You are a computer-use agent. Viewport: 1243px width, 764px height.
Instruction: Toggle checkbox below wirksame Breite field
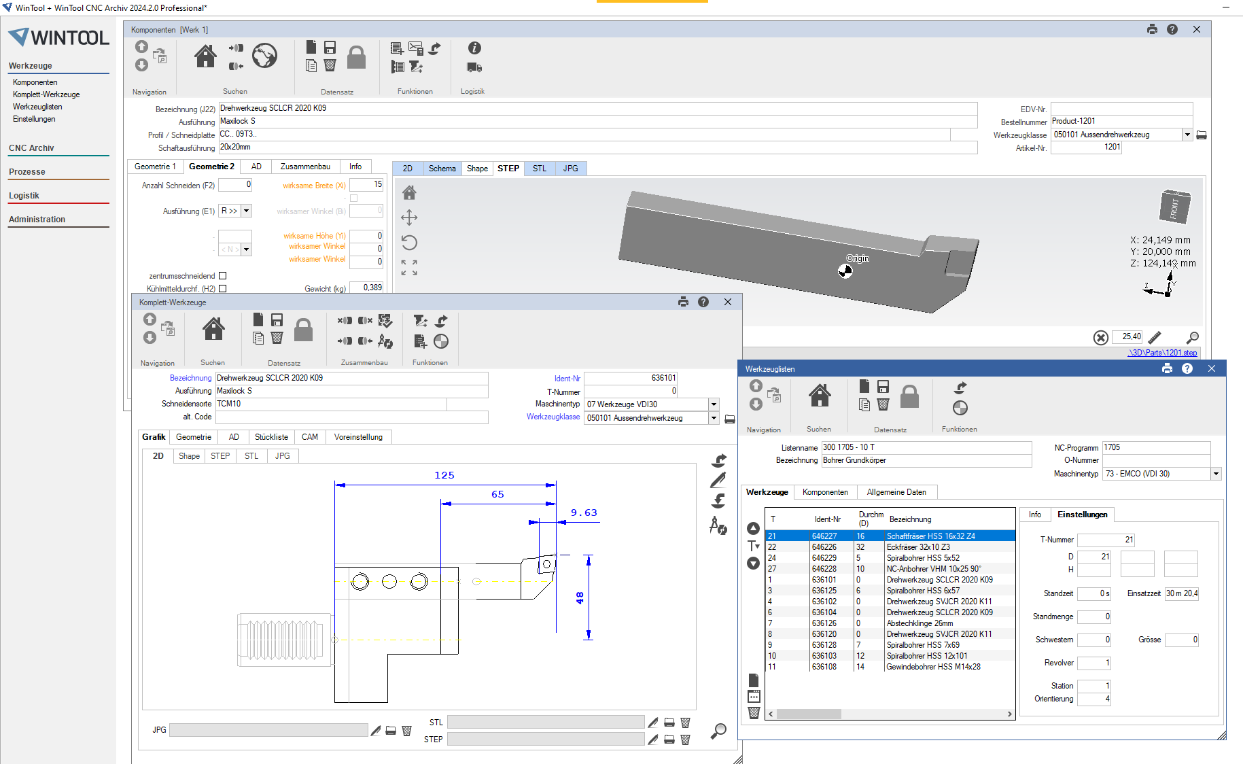[353, 198]
